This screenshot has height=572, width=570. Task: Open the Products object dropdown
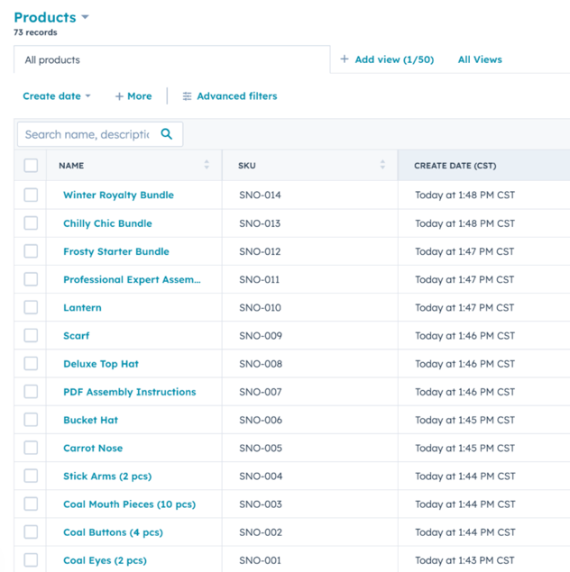(51, 17)
